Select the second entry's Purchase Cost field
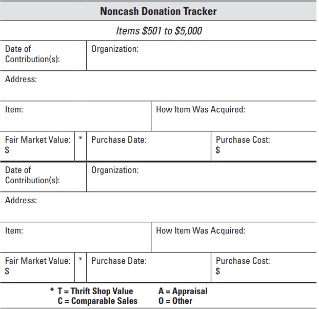The height and width of the screenshot is (309, 319). pos(263,266)
